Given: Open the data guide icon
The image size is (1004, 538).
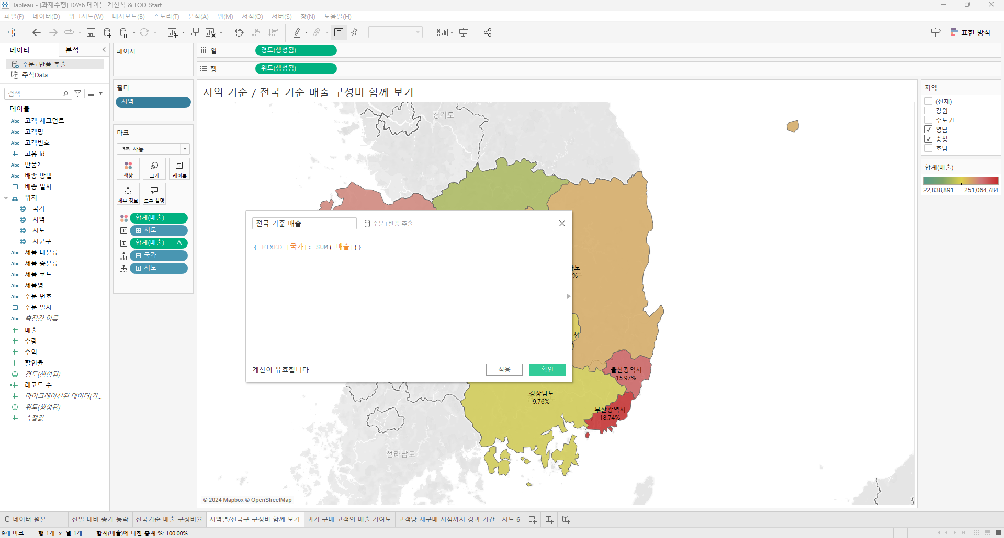Looking at the screenshot, I should click(935, 32).
